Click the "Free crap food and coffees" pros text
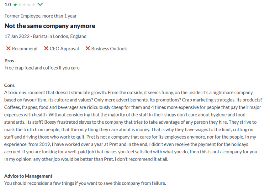Screen dimensions: 270x195 pyautogui.click(x=42, y=68)
